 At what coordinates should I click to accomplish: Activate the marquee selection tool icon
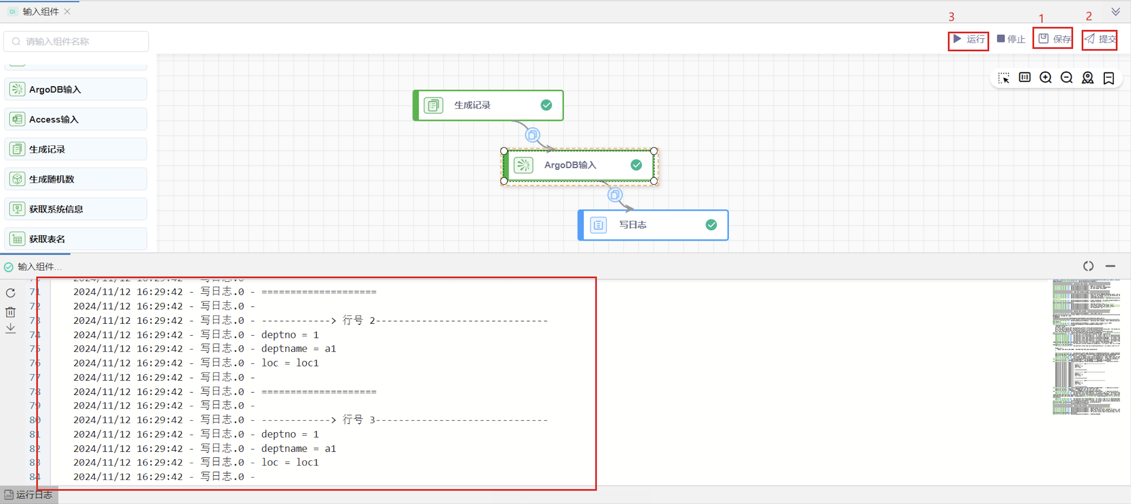click(x=1003, y=78)
